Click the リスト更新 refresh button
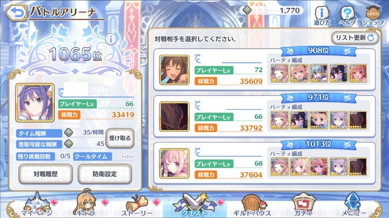 tap(355, 38)
